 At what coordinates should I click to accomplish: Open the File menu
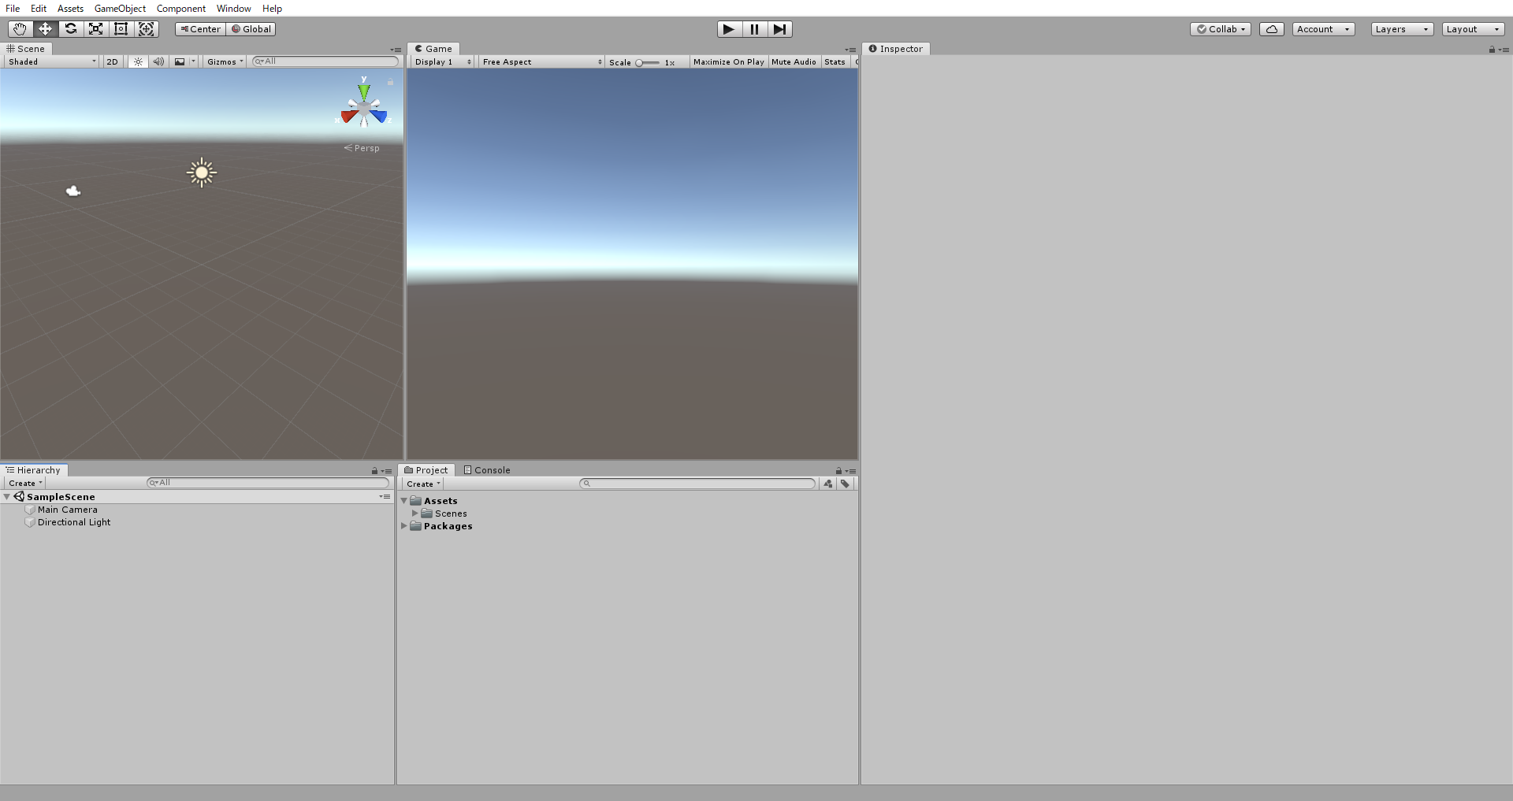13,9
